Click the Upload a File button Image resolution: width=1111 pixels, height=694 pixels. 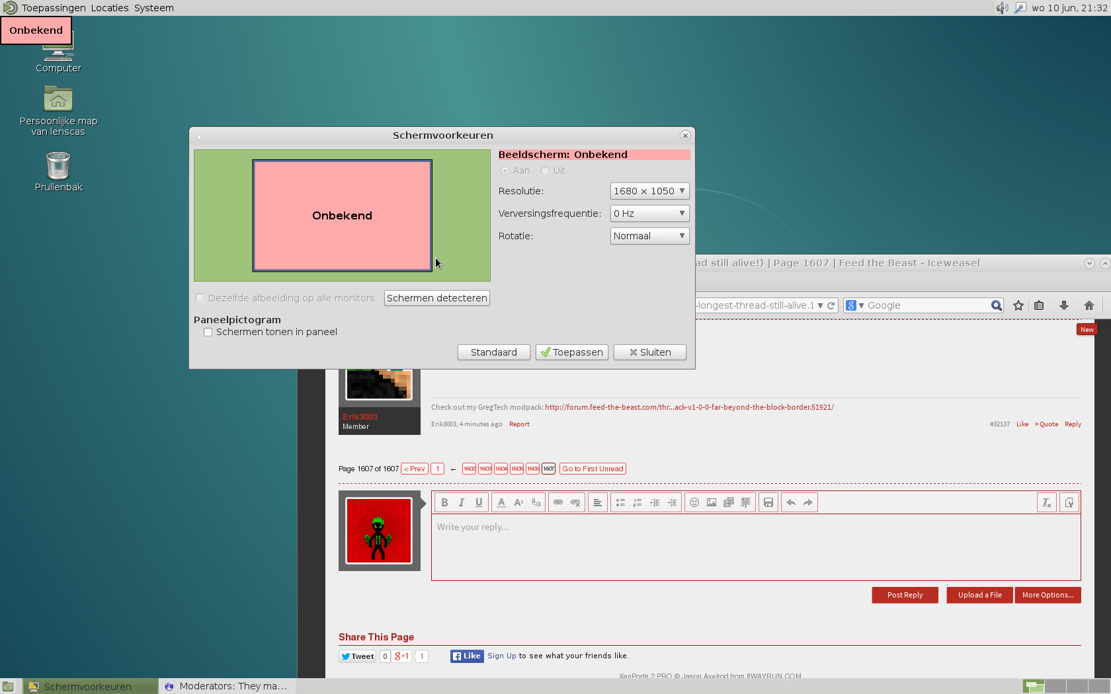[979, 595]
